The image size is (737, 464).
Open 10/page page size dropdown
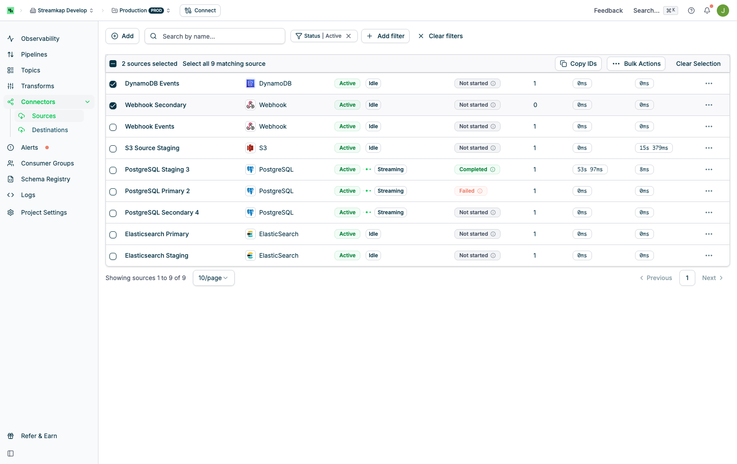coord(214,278)
